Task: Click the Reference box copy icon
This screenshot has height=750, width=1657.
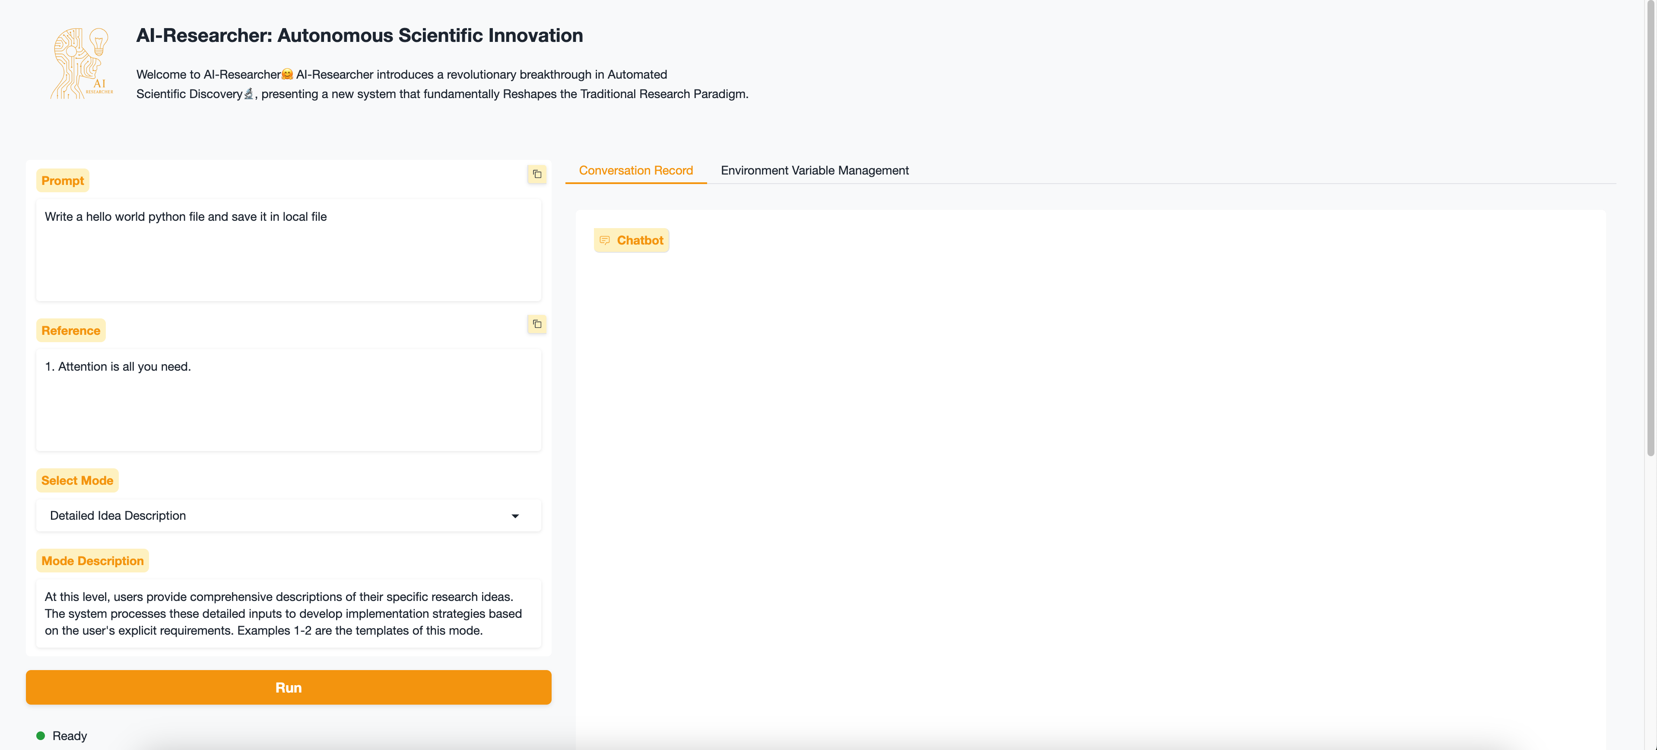Action: [537, 324]
